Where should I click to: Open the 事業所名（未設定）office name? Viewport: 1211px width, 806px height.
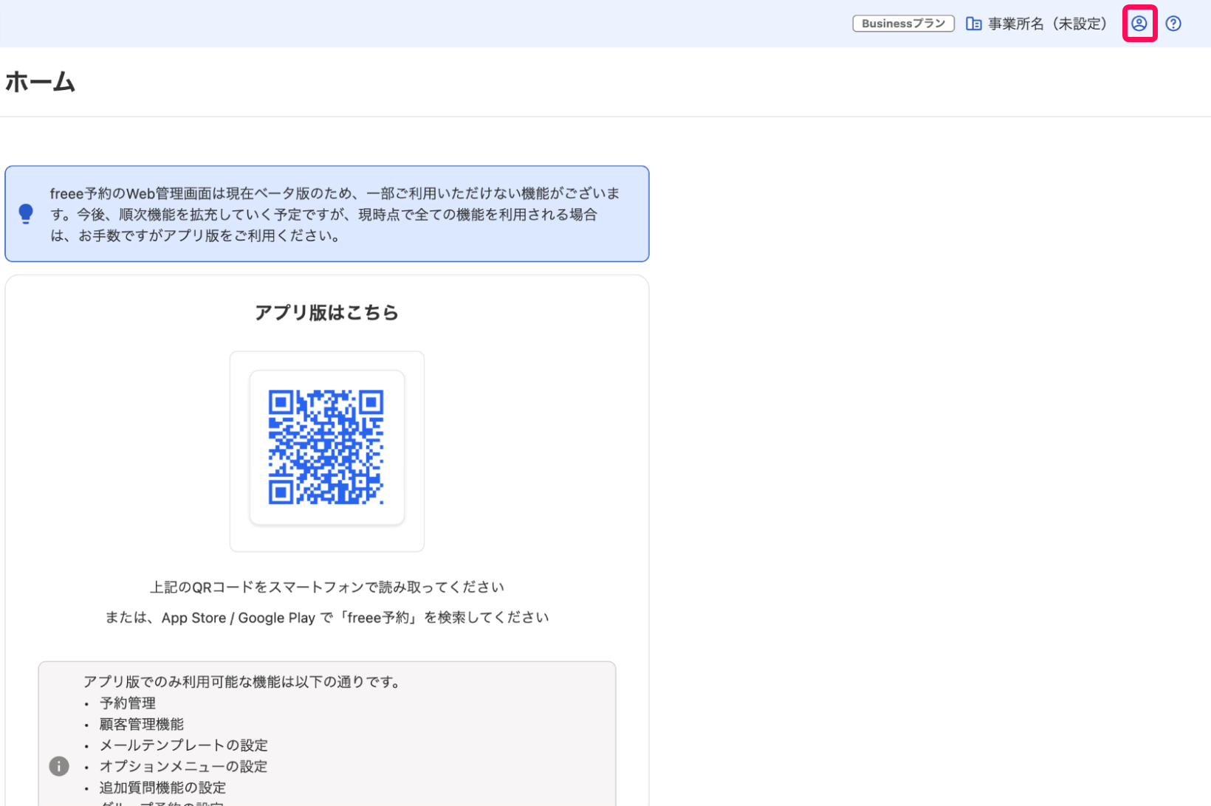click(1048, 24)
